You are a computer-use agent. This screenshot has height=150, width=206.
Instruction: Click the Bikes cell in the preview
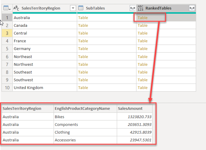(x=60, y=117)
